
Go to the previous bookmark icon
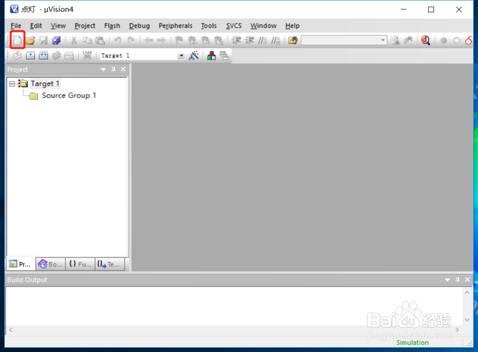(x=192, y=40)
